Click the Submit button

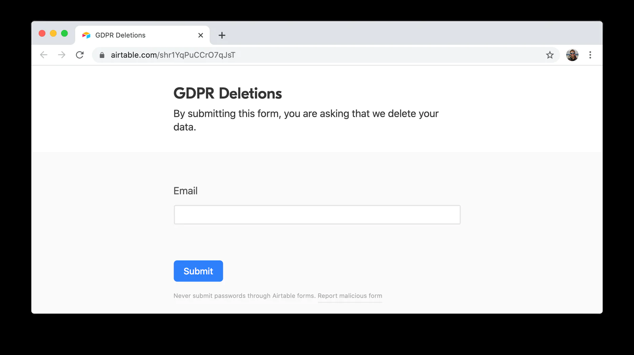pos(198,271)
